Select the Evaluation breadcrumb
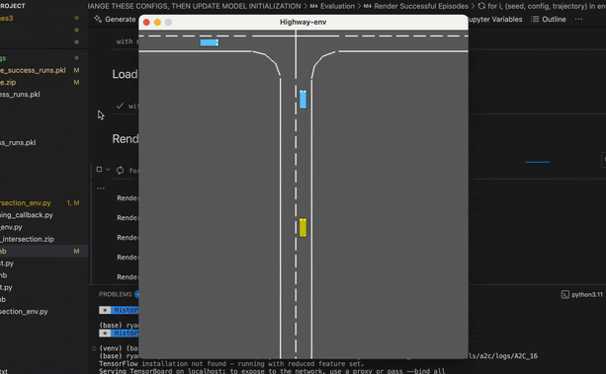Screen dimensions: 606x374 coord(337,6)
